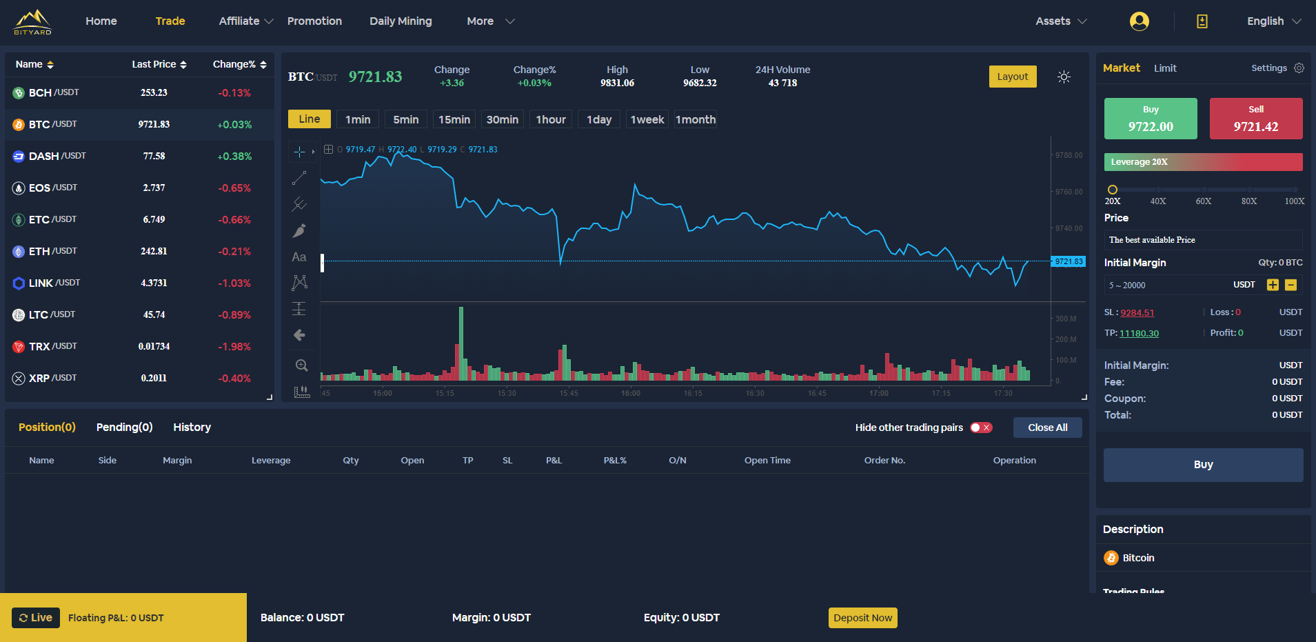Screen dimensions: 1316x642
Task: Select the pitchfork/fib drawing tool
Action: [x=299, y=204]
